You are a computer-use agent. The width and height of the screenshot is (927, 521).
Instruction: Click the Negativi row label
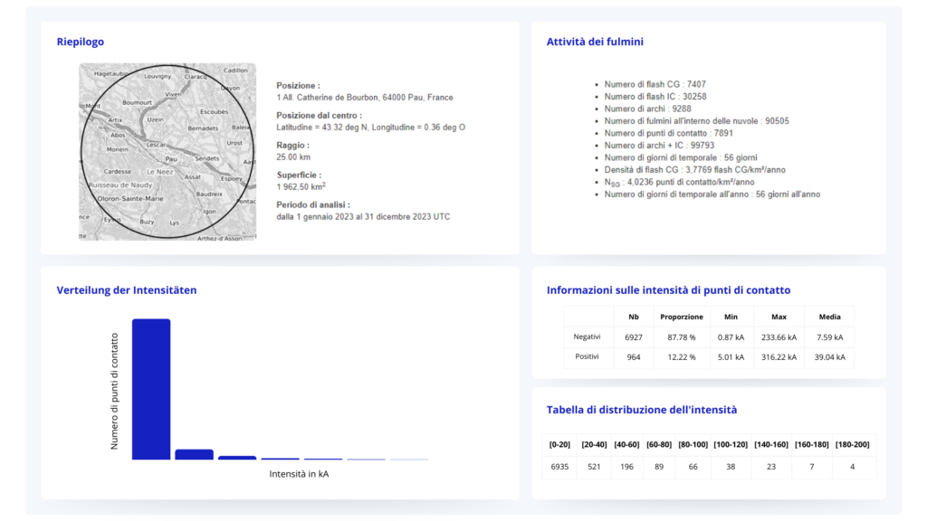point(587,336)
